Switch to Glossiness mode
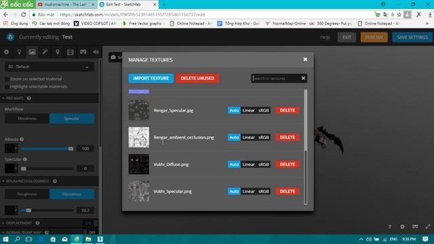Screen dimensions: 434x244 tap(72, 195)
